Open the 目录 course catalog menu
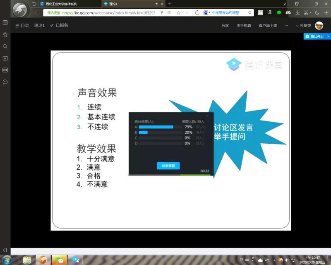Screen dimensions: 331x265 pos(22,26)
